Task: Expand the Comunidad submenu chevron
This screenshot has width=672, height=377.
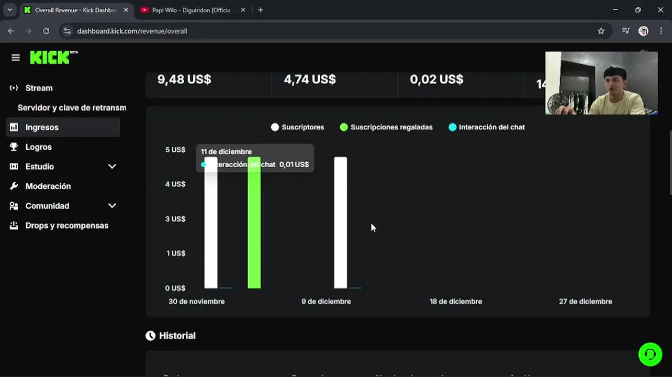Action: coord(112,206)
